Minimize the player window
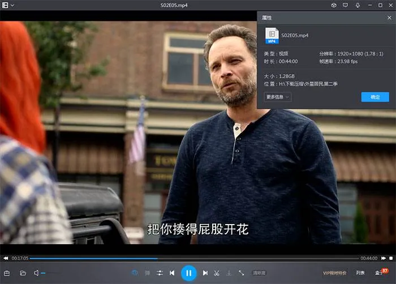This screenshot has height=284, width=396. coord(370,5)
